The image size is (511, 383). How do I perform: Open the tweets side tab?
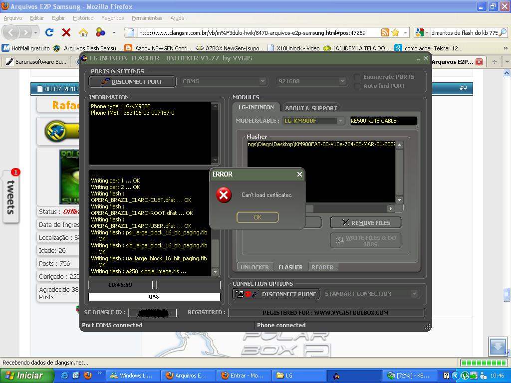pyautogui.click(x=11, y=197)
